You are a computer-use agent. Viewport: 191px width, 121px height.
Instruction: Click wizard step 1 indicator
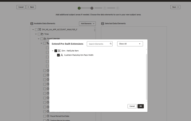(79, 8)
